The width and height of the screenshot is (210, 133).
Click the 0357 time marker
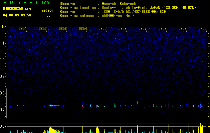(143, 29)
